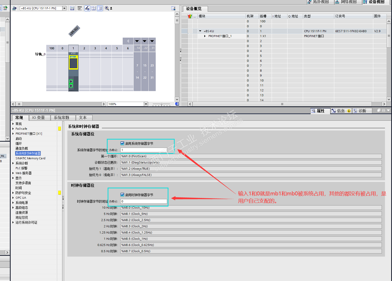Image resolution: width=392 pixels, height=281 pixels.
Task: Click the small download arrow beside the zoom icon
Action: point(111,8)
